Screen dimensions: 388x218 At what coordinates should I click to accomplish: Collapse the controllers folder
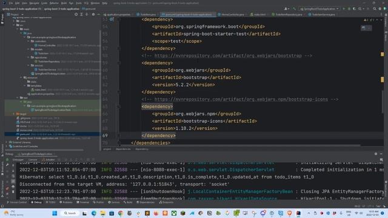tap(28, 41)
